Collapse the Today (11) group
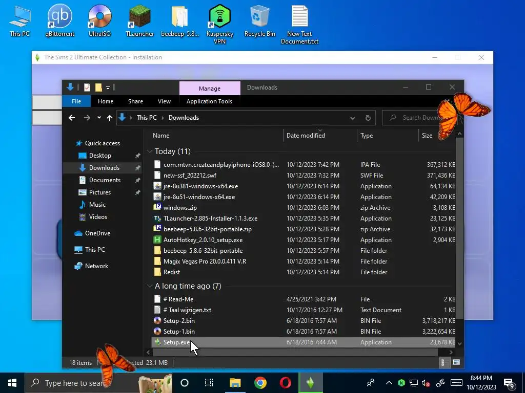The image size is (525, 393). (x=150, y=151)
